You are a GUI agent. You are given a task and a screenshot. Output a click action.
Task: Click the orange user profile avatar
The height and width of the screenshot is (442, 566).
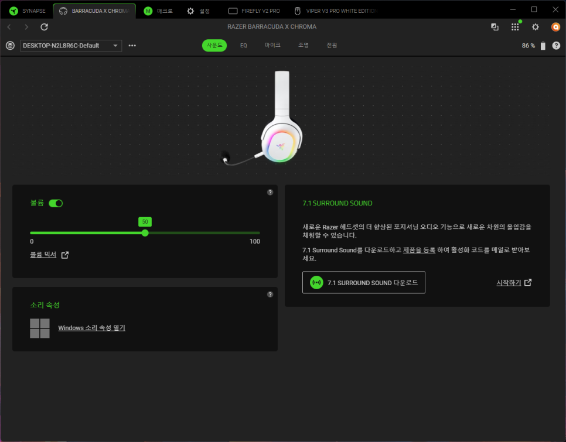click(x=555, y=27)
